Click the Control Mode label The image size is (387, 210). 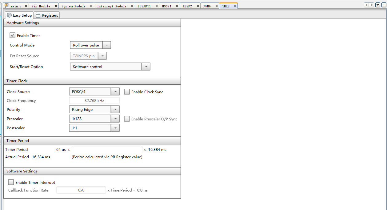point(22,45)
